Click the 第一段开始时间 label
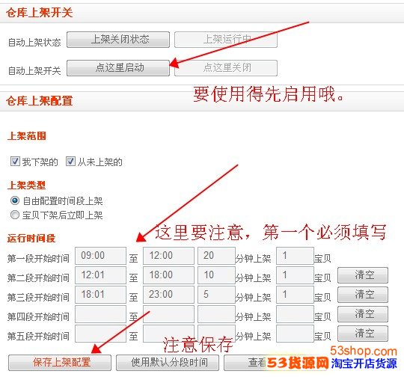 [x=38, y=258]
